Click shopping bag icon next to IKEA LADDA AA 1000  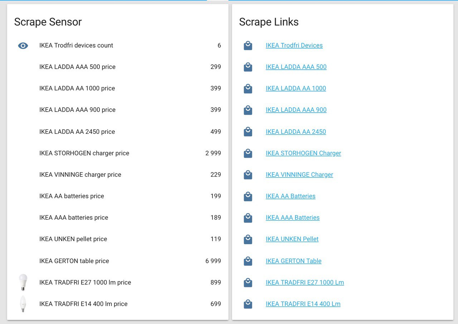(x=248, y=88)
